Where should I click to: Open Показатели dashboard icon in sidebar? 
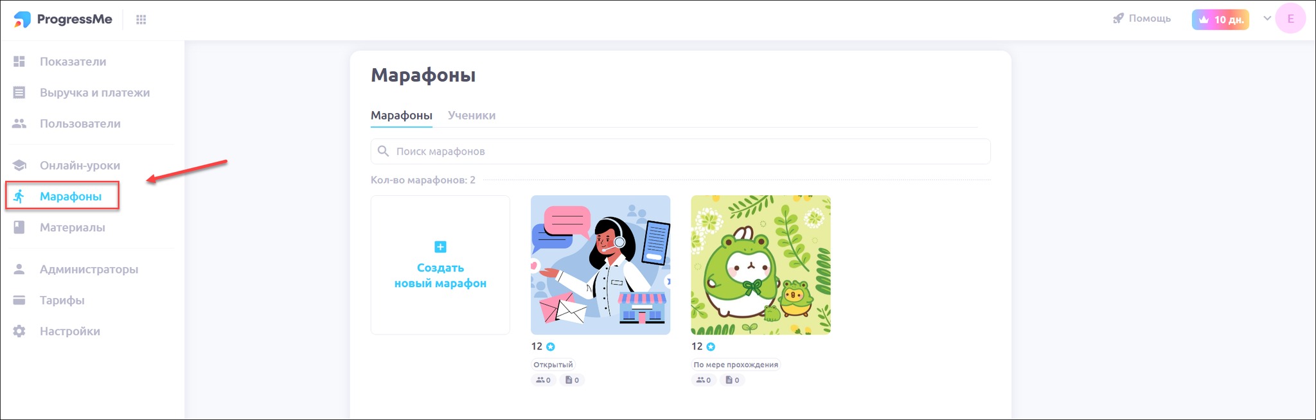pos(19,62)
